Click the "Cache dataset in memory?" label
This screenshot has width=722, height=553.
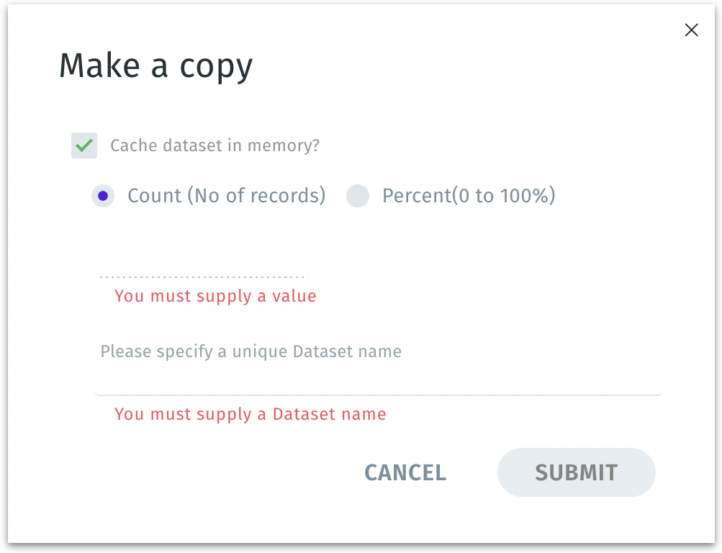[215, 145]
